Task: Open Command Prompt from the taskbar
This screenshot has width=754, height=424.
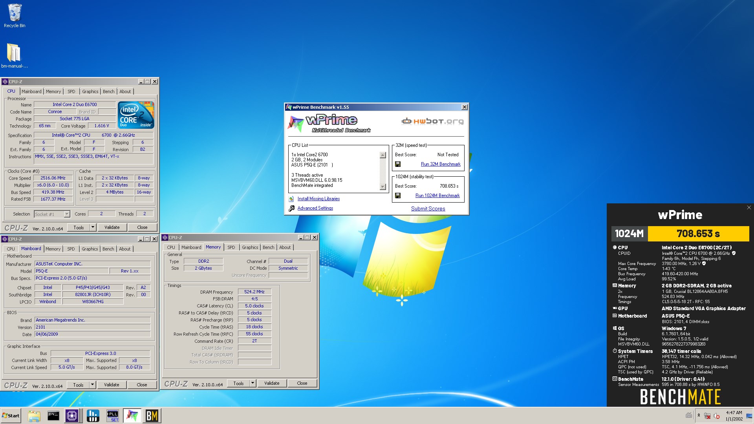Action: pyautogui.click(x=53, y=415)
